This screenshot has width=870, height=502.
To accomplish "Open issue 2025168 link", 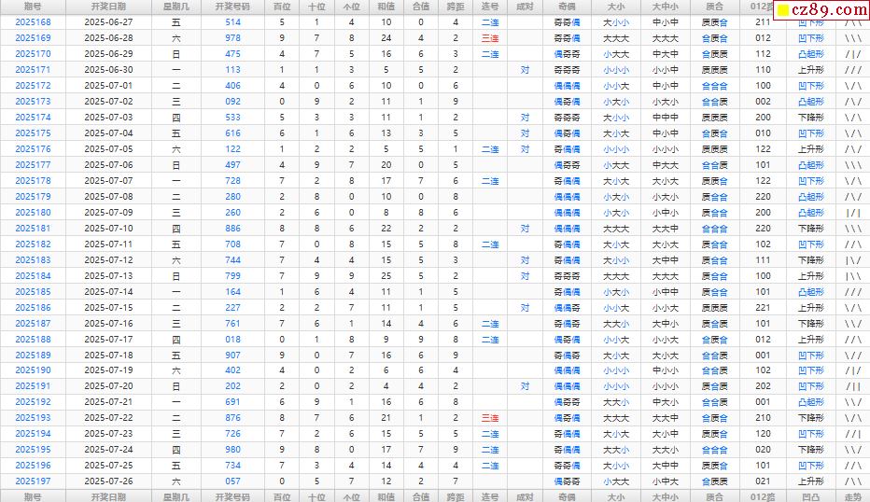I will click(x=33, y=22).
